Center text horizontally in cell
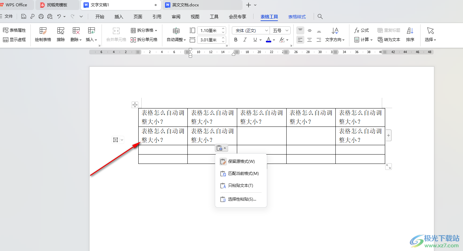463x251 pixels. 310,40
